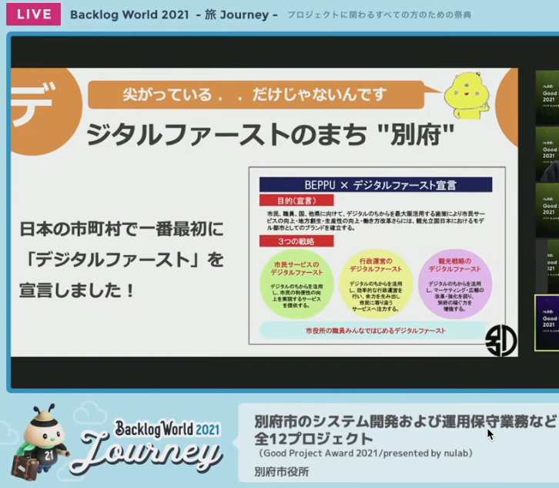This screenshot has width=559, height=488.
Task: Click the navy banner BEPPU × デジタルファースト宣言
Action: pos(376,185)
